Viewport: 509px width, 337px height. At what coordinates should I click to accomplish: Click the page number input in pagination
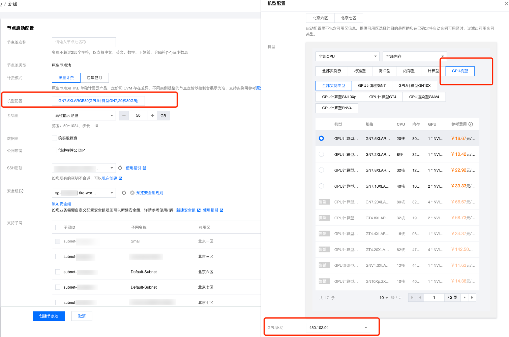tap(434, 298)
